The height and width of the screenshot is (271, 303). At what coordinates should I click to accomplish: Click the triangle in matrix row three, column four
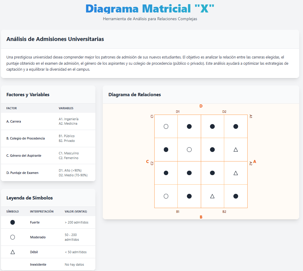236,173
